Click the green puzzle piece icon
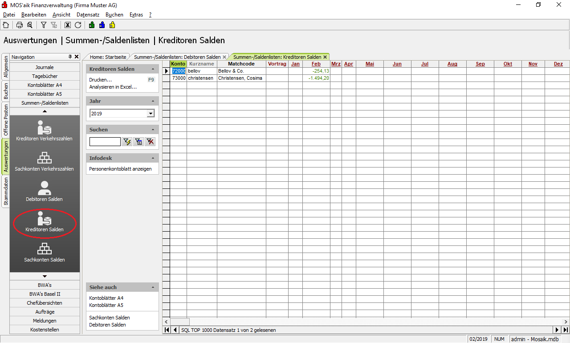This screenshot has width=570, height=343. click(x=92, y=25)
